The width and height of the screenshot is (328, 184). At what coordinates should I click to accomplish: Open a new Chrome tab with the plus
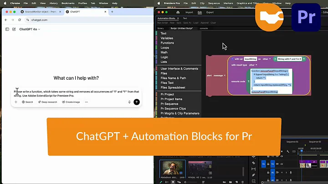click(112, 12)
